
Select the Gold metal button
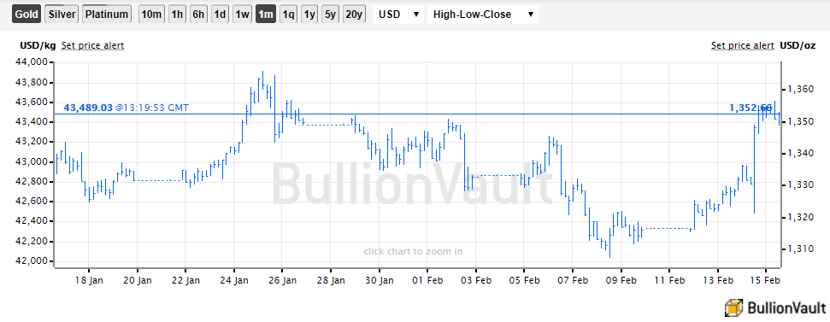(x=26, y=15)
